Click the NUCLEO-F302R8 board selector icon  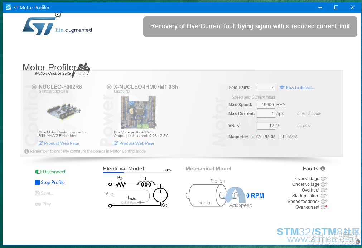tap(34, 87)
